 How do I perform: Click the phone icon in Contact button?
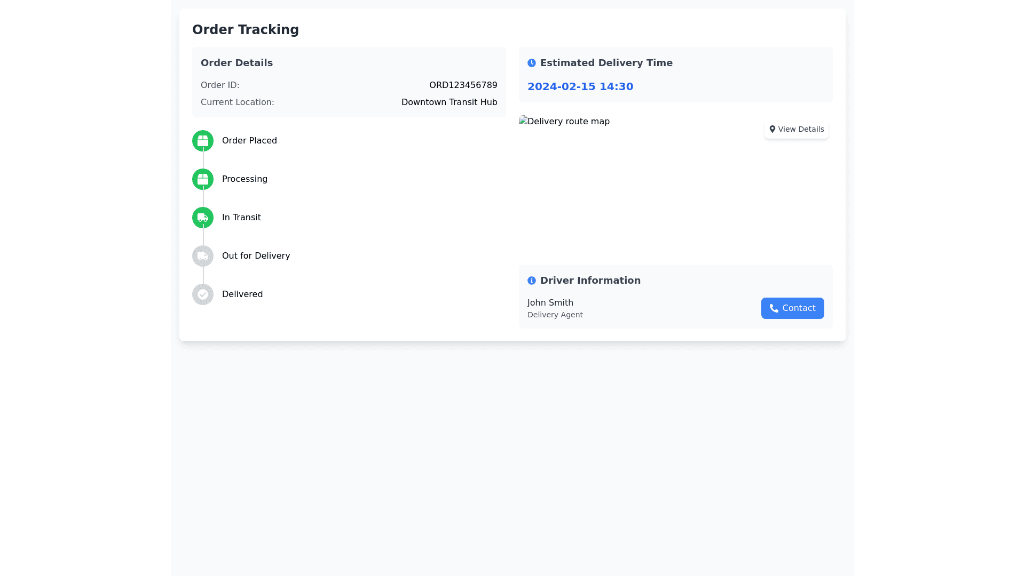[x=774, y=308]
